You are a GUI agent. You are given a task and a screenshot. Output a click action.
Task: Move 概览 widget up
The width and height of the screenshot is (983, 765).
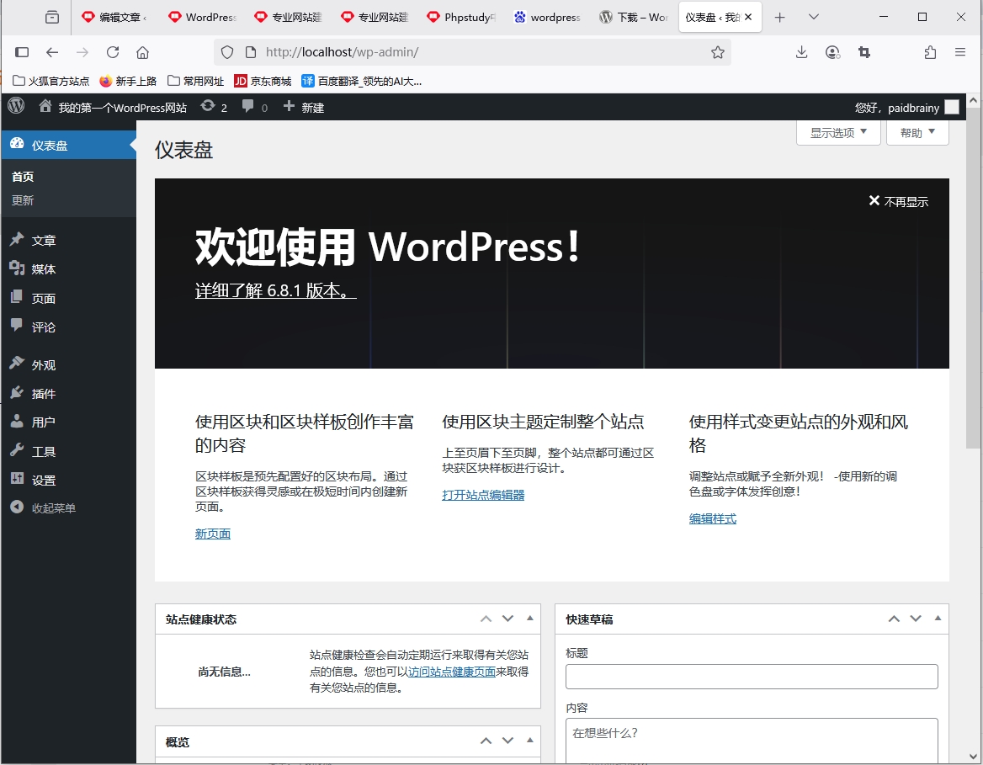pos(486,741)
